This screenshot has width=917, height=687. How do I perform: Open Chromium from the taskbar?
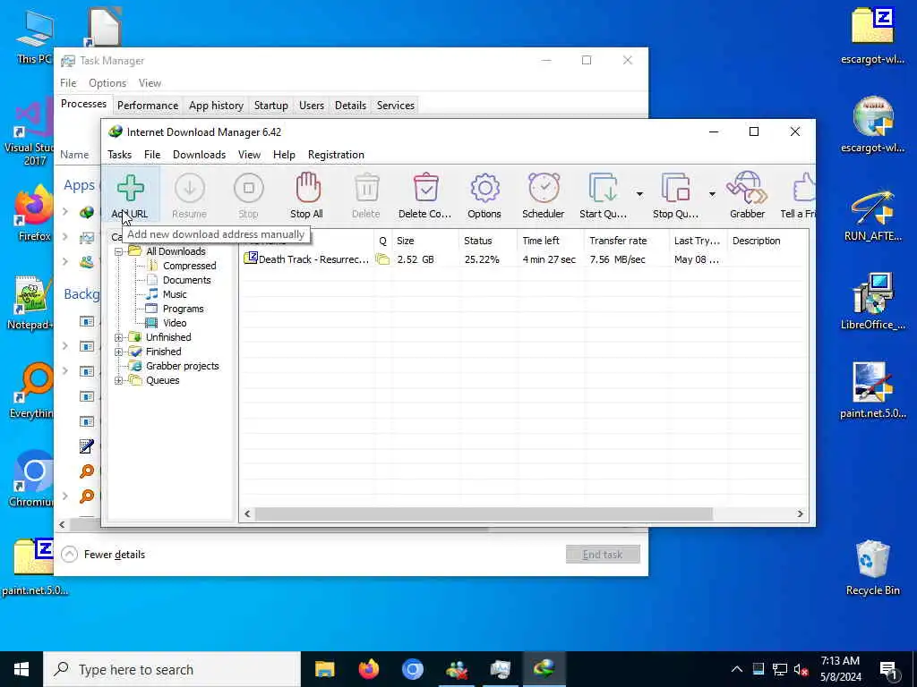(412, 669)
